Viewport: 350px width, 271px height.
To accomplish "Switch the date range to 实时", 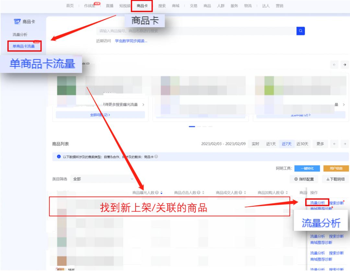I will click(x=255, y=144).
